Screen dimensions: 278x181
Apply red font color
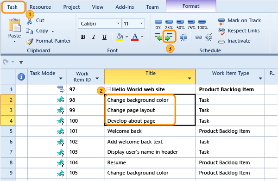[135, 37]
